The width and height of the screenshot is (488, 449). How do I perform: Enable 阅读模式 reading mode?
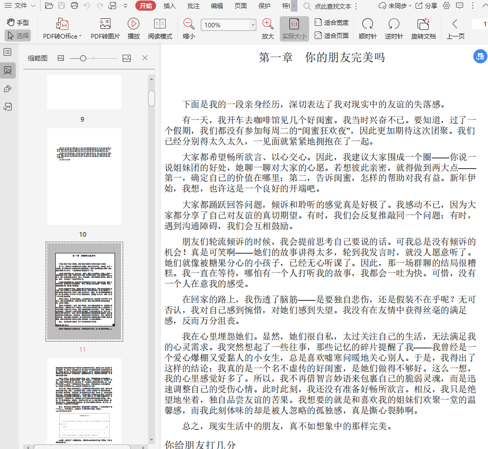coord(160,28)
